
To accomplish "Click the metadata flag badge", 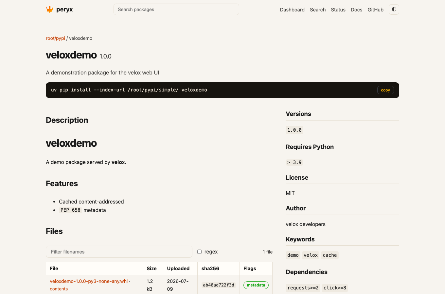I will tap(256, 285).
